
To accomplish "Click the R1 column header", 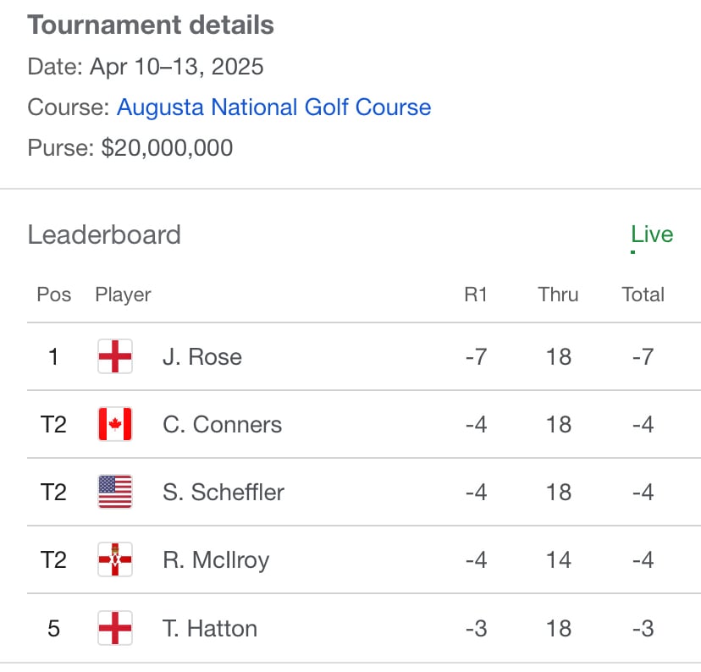I will pyautogui.click(x=476, y=295).
